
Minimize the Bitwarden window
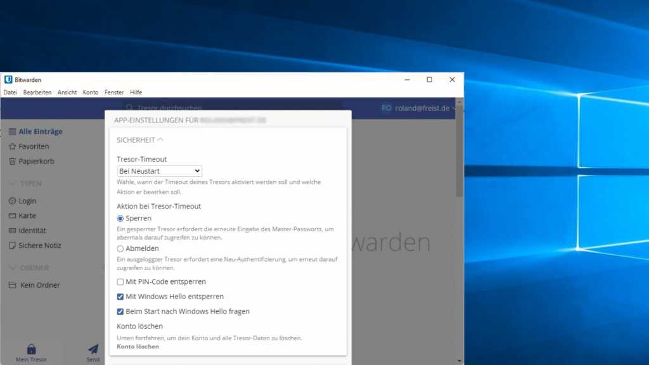click(408, 79)
